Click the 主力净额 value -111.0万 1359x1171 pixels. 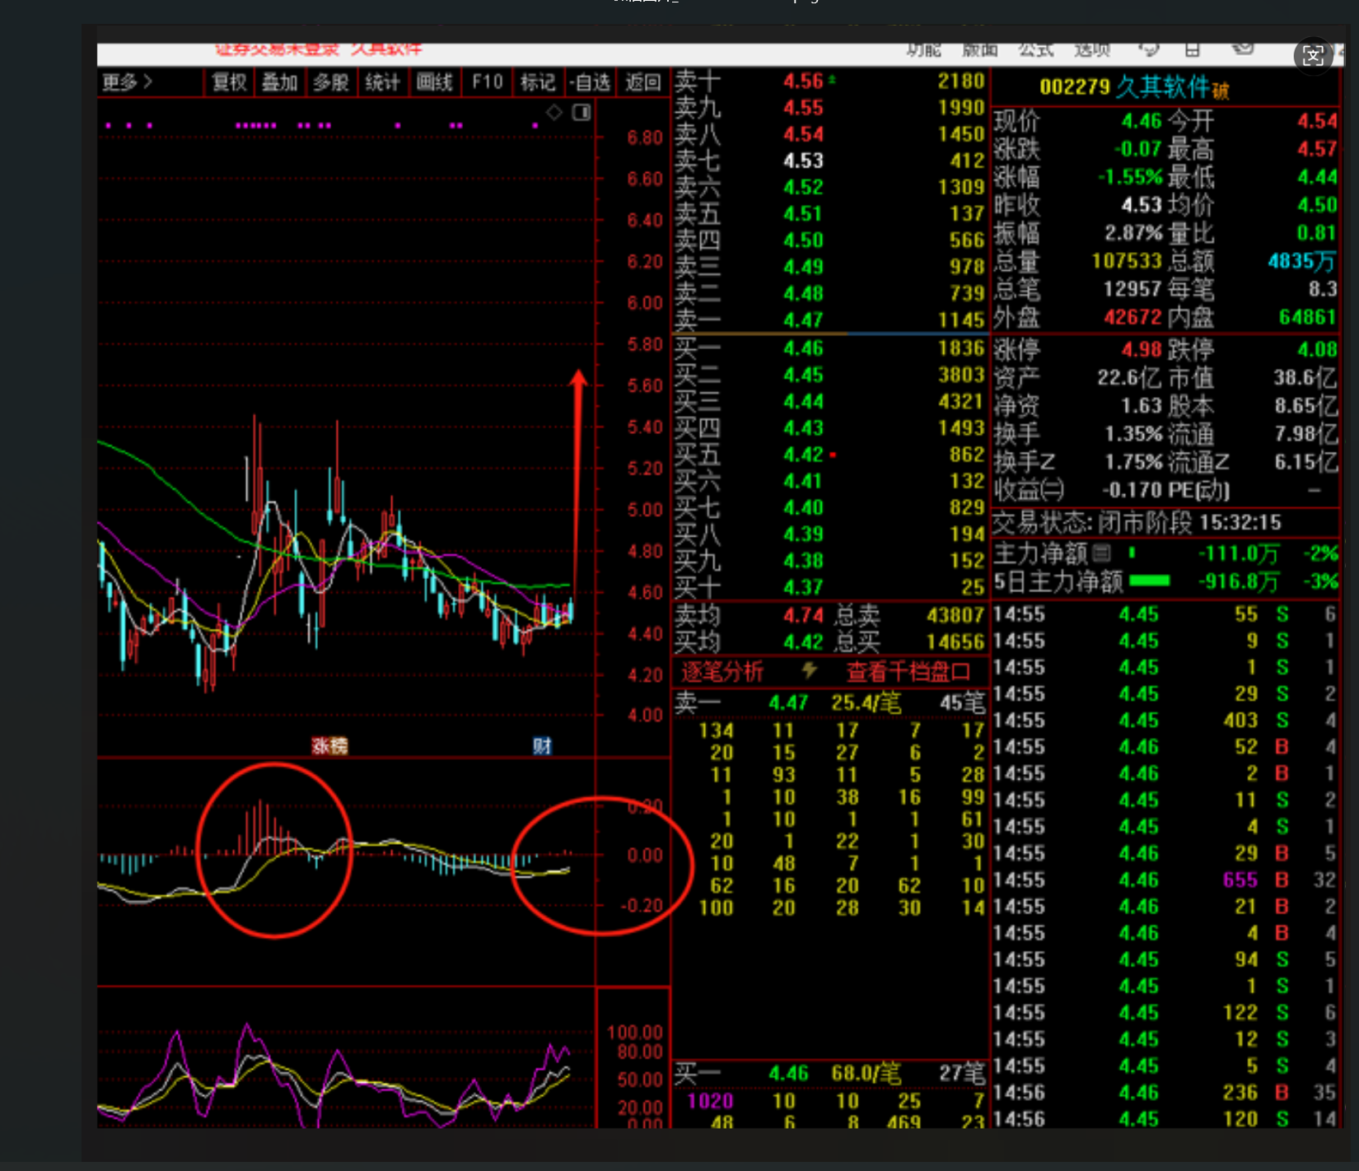click(x=1239, y=553)
